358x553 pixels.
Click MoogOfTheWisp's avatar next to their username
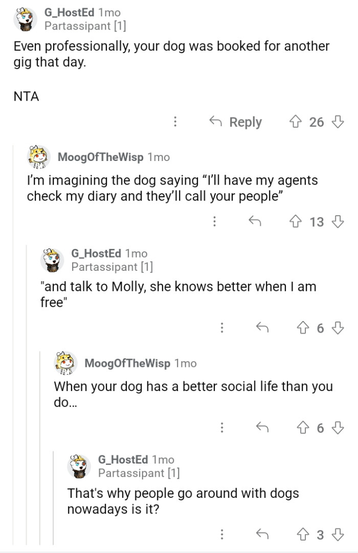35,157
